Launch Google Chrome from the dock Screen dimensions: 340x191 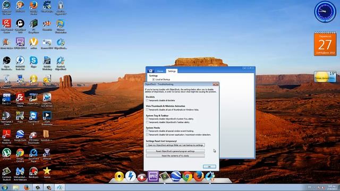coord(187,176)
